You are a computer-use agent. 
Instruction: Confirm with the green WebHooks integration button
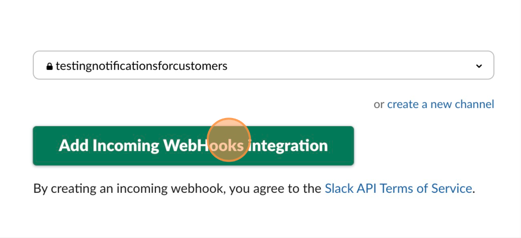[193, 146]
